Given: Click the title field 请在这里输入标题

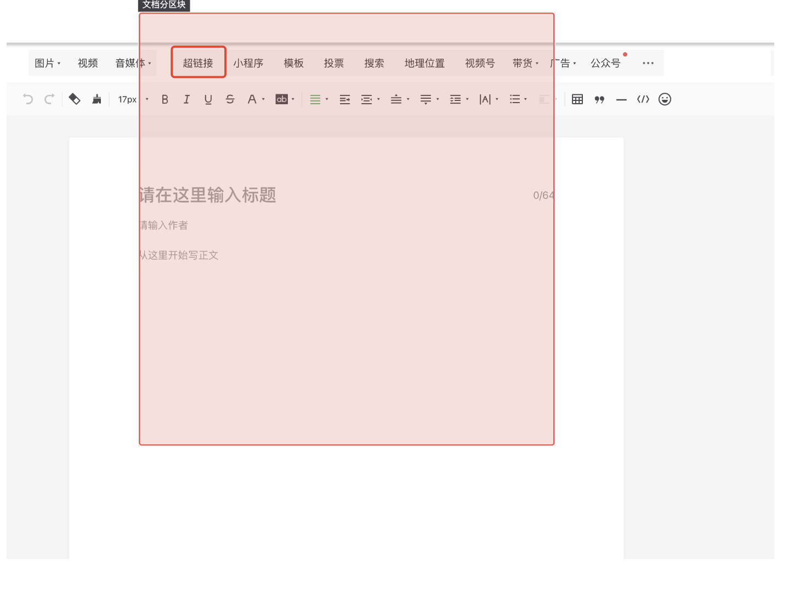Looking at the screenshot, I should click(207, 195).
